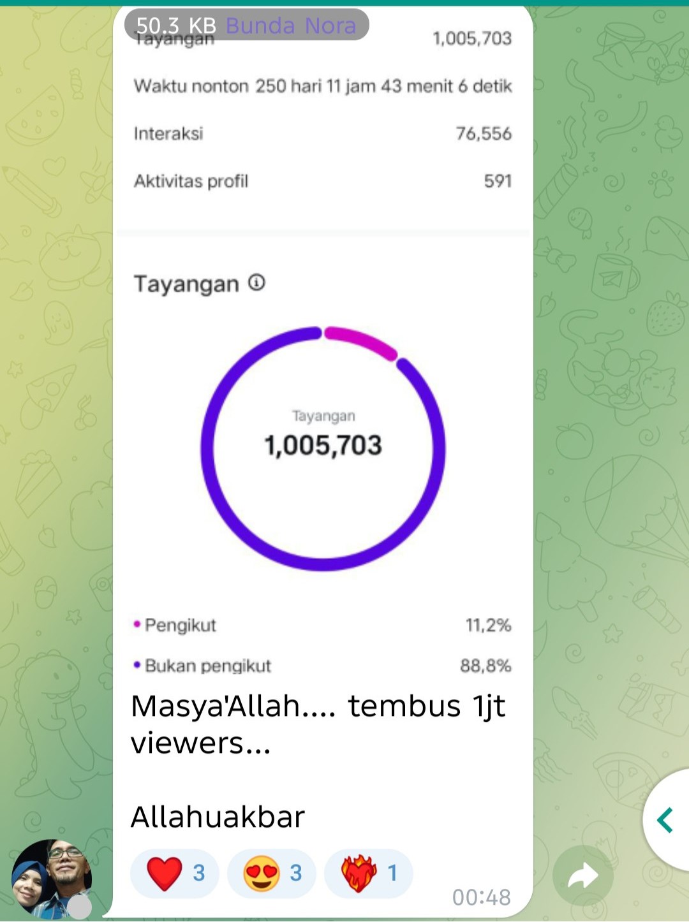Image resolution: width=689 pixels, height=922 pixels.
Task: Tap the red heart reaction
Action: 175,873
